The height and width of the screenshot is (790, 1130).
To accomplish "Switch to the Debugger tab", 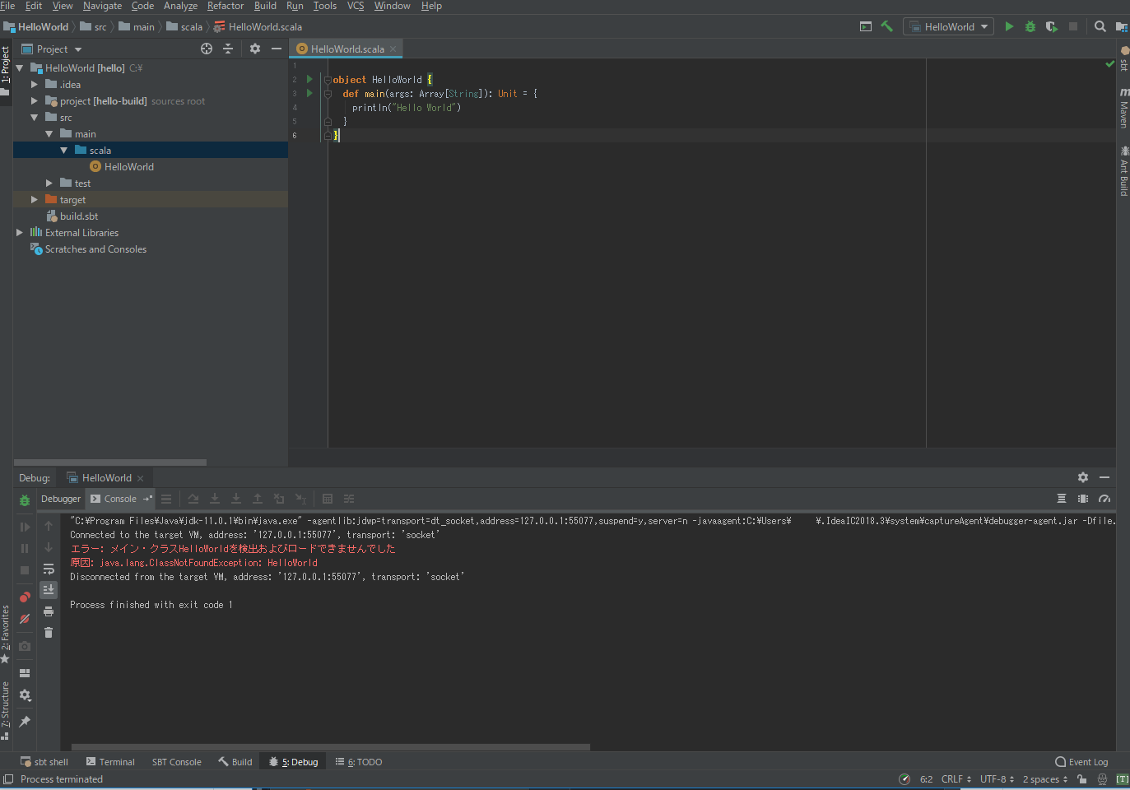I will 60,498.
